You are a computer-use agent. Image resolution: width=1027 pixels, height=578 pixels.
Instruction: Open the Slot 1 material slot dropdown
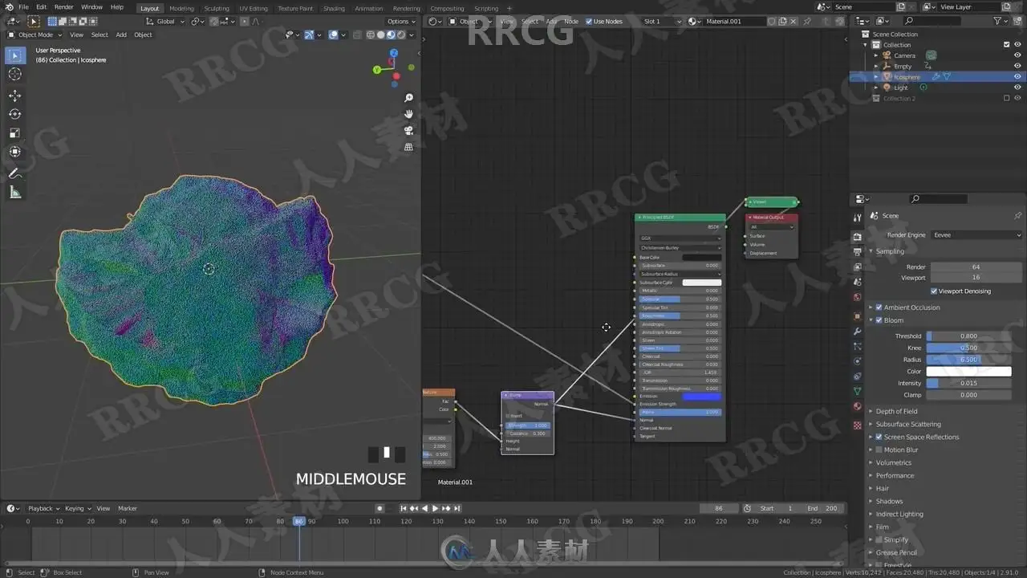pos(662,22)
